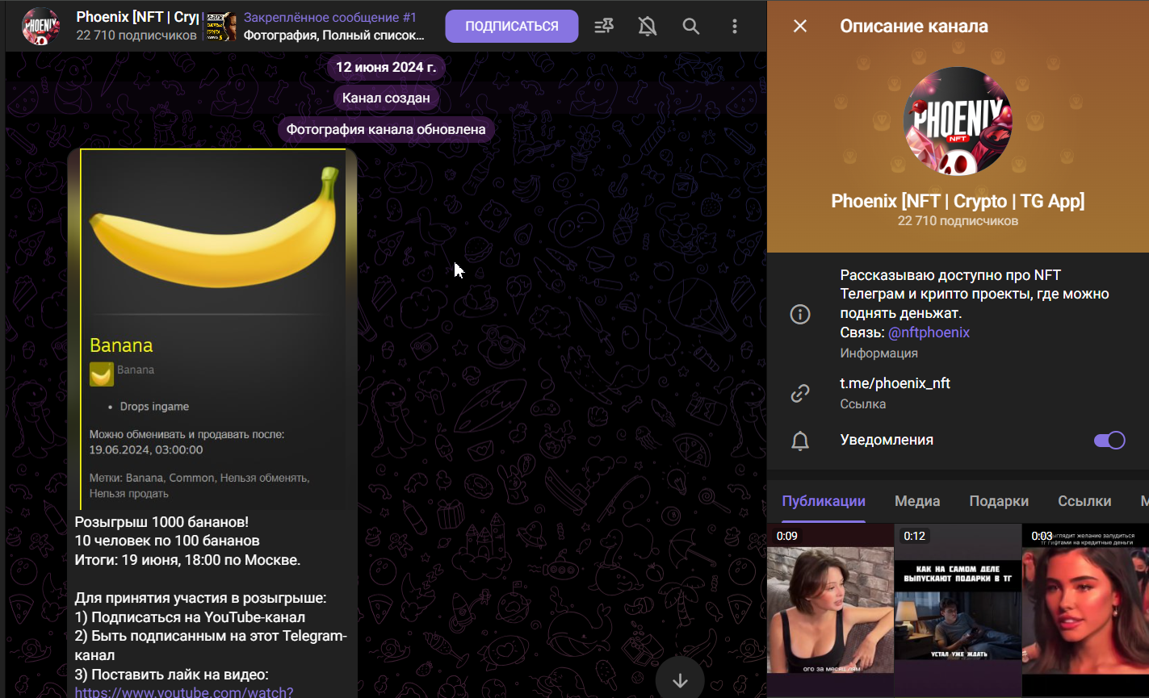Click the channel title in chat header
This screenshot has height=698, width=1149.
point(137,17)
